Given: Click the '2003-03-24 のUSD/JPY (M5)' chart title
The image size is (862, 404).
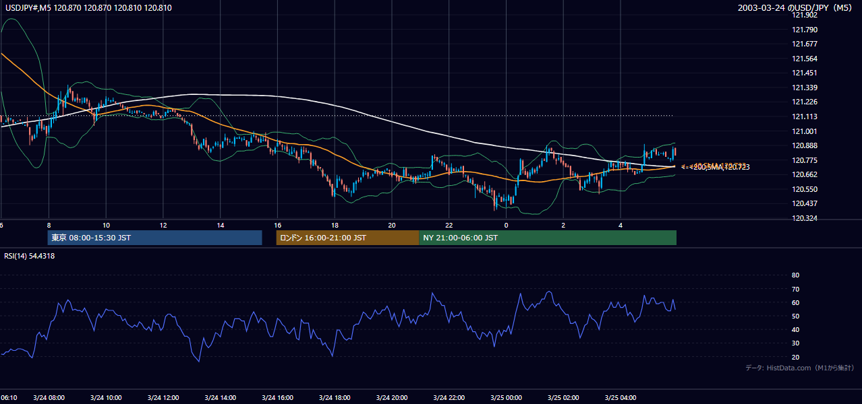Looking at the screenshot, I should click(797, 8).
